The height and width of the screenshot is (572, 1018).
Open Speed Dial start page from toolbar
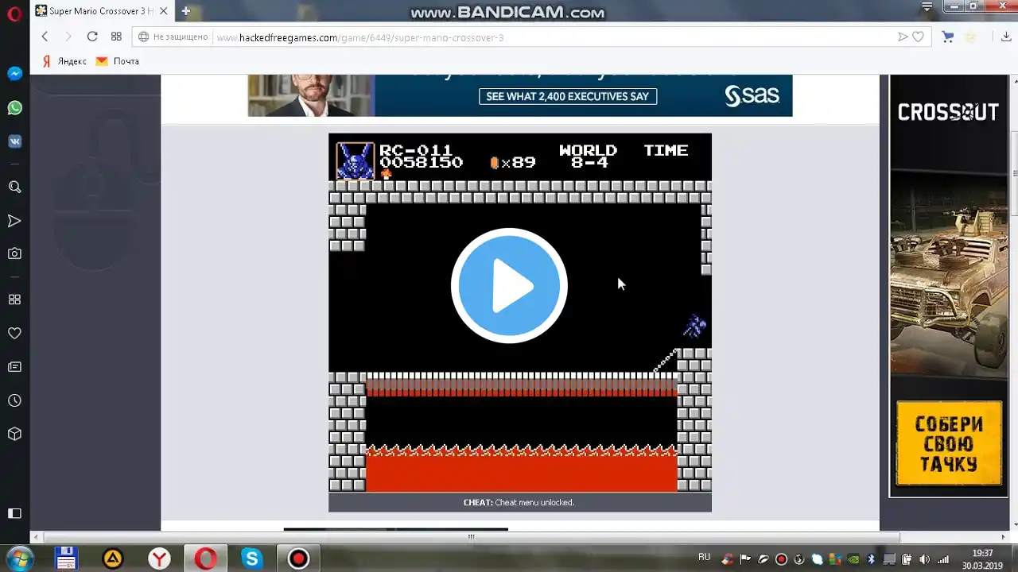click(116, 37)
